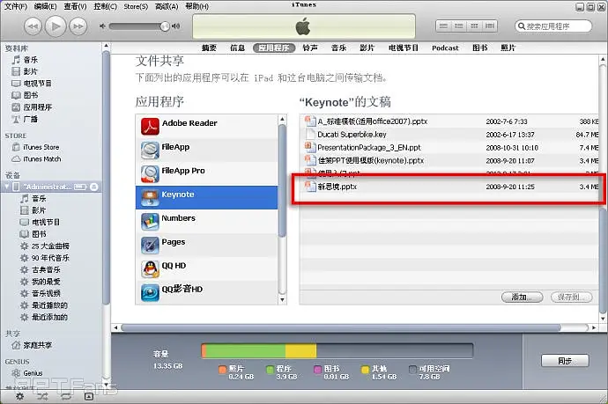
Task: Open the gear menu at bottom left
Action: click(18, 397)
